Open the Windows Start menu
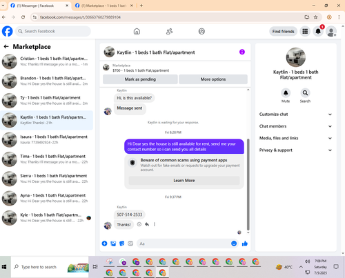This screenshot has height=278, width=345. coord(4,267)
